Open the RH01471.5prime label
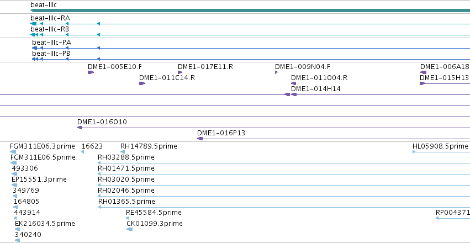The image size is (470, 243). tap(126, 168)
